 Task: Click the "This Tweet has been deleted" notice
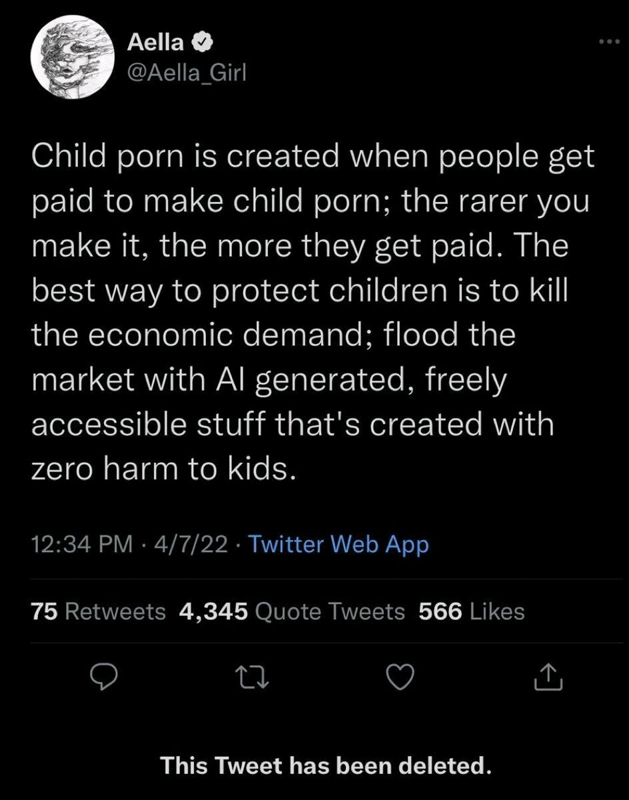tap(326, 765)
